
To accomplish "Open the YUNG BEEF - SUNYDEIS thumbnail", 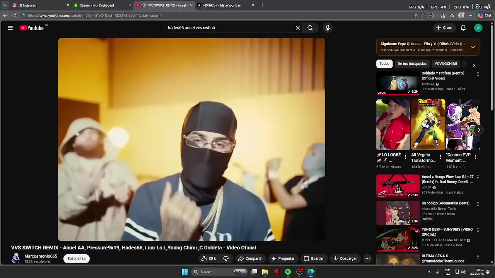I will click(398, 239).
